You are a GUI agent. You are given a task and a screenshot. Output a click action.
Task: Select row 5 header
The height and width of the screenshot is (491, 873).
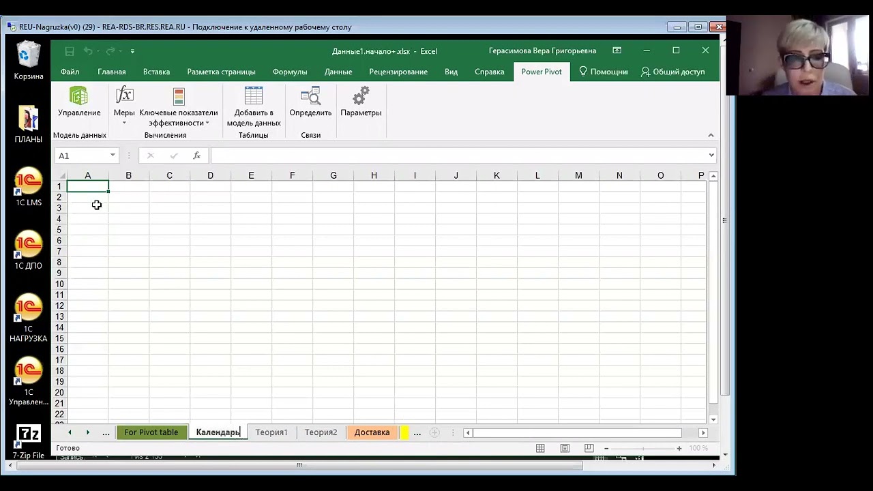(x=59, y=230)
